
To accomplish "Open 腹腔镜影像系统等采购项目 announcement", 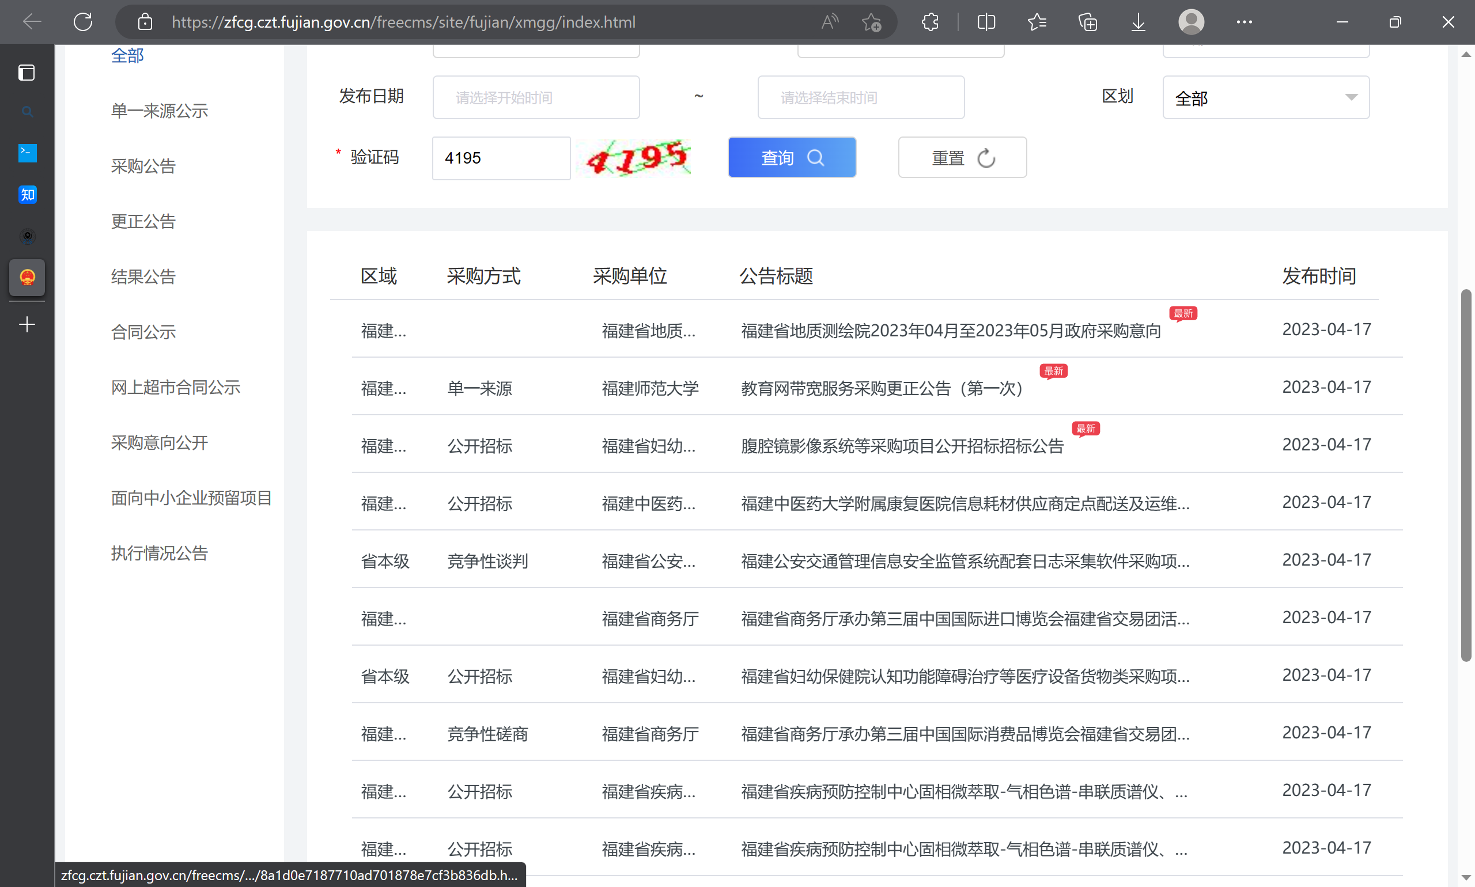I will tap(902, 446).
